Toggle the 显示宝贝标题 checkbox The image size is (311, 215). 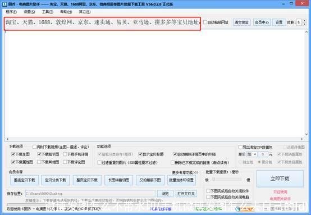140,154
